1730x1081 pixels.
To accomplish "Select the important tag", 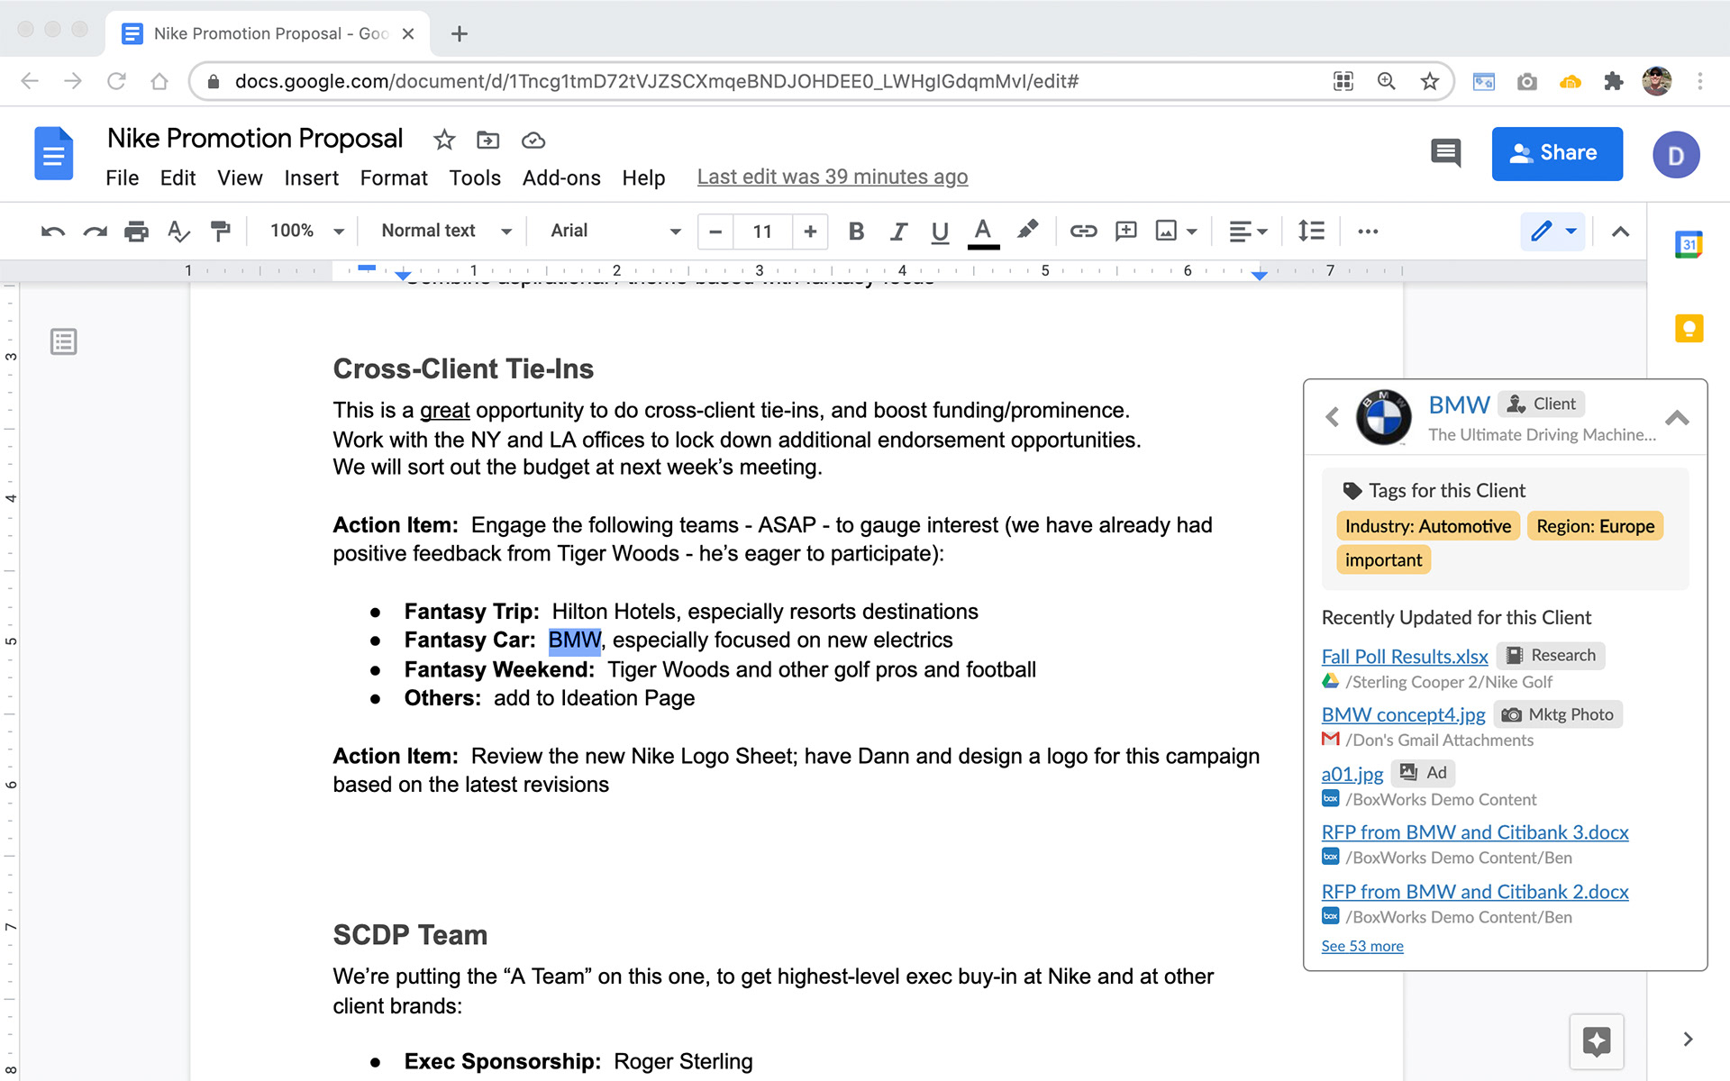I will point(1383,559).
